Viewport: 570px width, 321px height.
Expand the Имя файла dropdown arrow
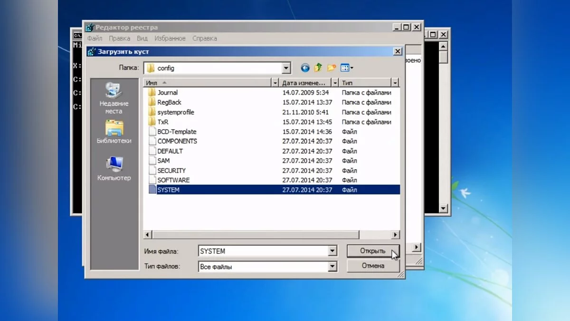332,251
